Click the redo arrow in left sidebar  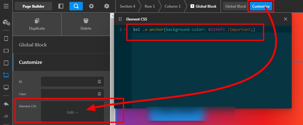(6, 116)
